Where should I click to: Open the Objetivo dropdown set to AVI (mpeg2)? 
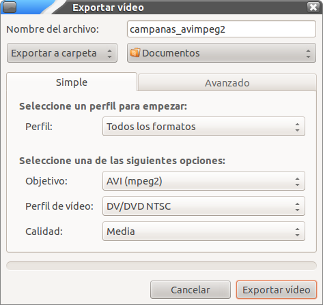click(x=203, y=181)
